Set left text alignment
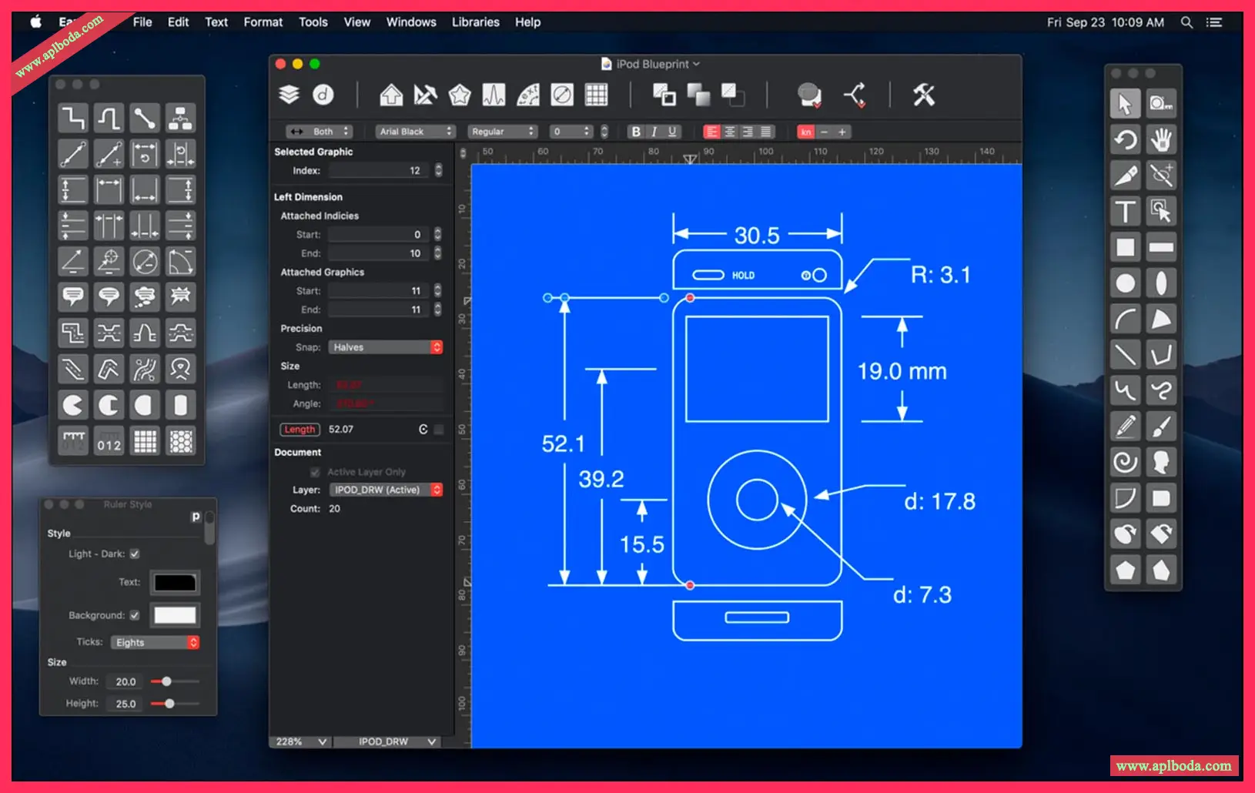1255x793 pixels. (x=712, y=132)
